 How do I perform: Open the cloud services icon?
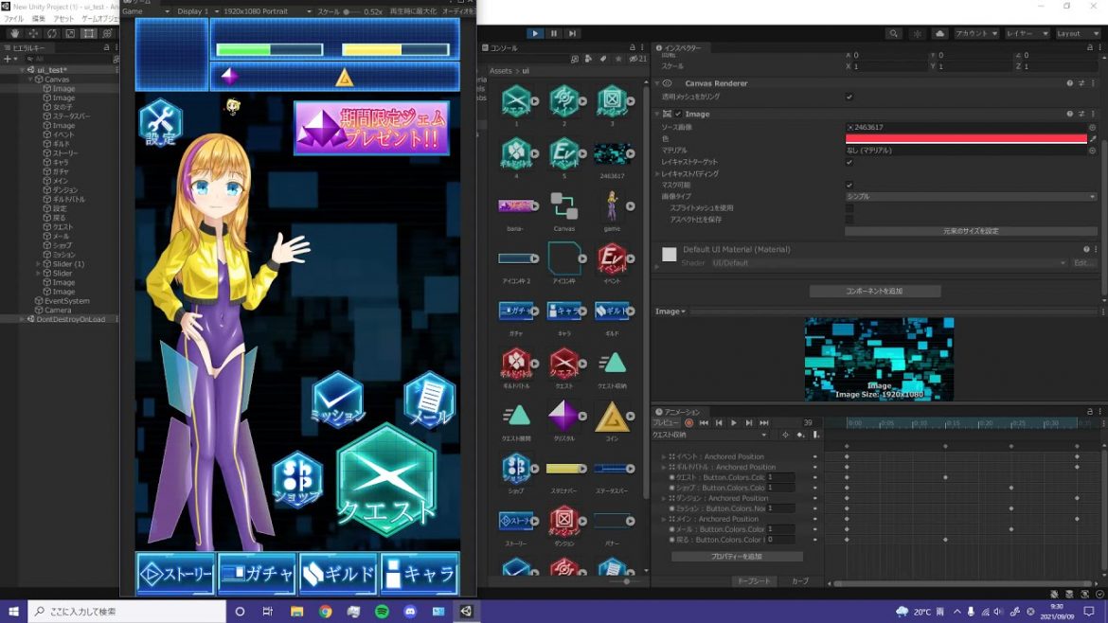click(x=939, y=33)
